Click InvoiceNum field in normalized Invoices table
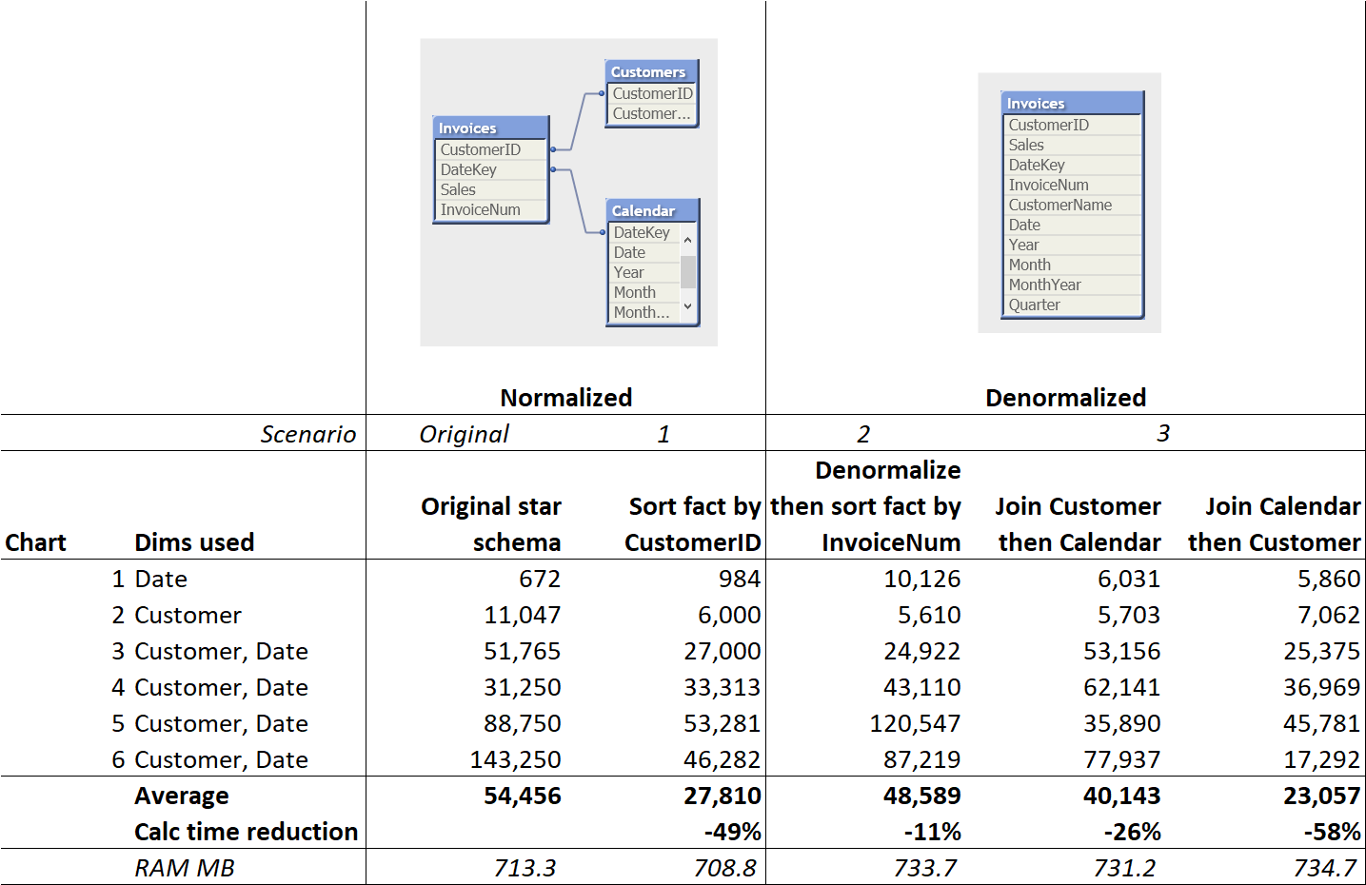This screenshot has height=885, width=1366. pos(491,209)
